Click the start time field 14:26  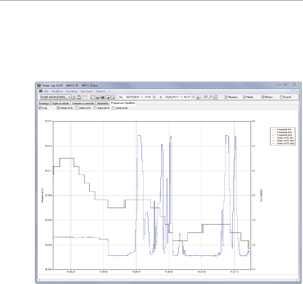point(148,97)
